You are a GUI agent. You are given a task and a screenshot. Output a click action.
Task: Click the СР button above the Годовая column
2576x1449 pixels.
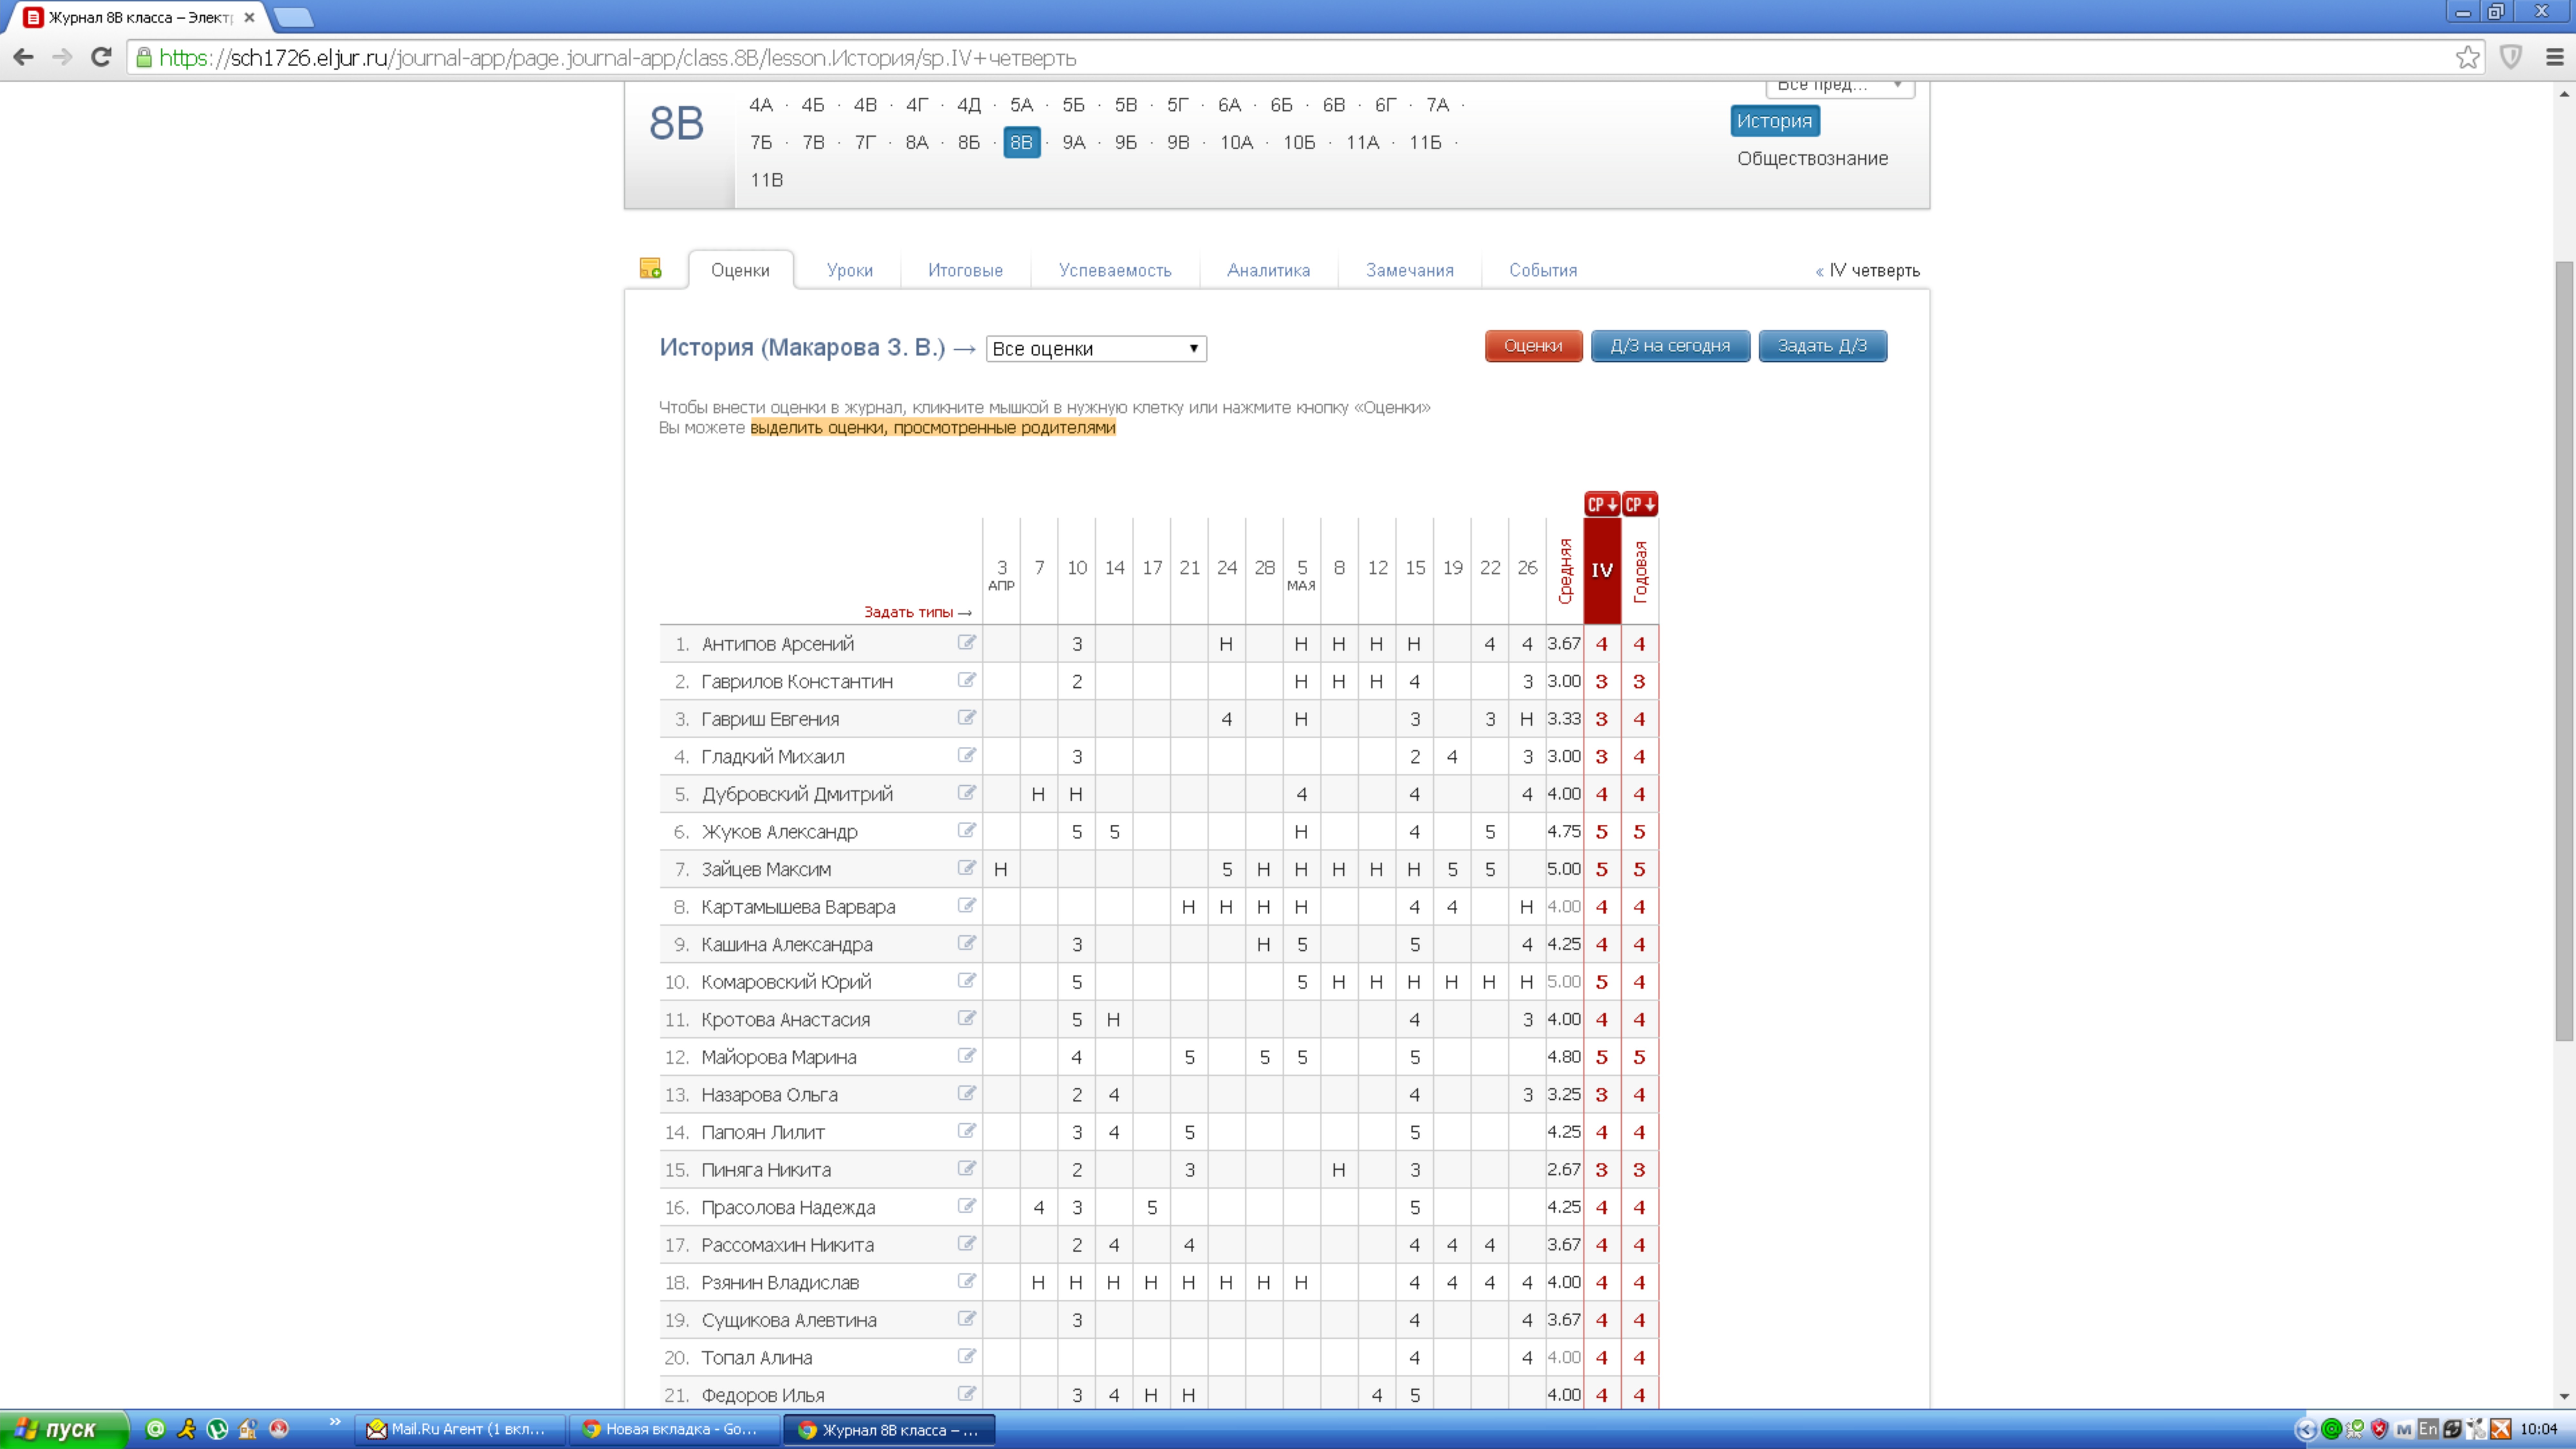point(1640,504)
